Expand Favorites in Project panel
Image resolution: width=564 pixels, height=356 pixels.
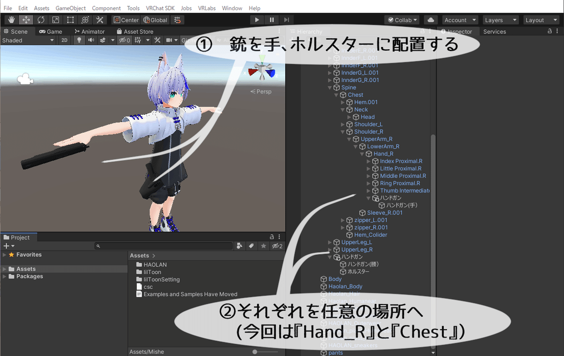pyautogui.click(x=4, y=255)
